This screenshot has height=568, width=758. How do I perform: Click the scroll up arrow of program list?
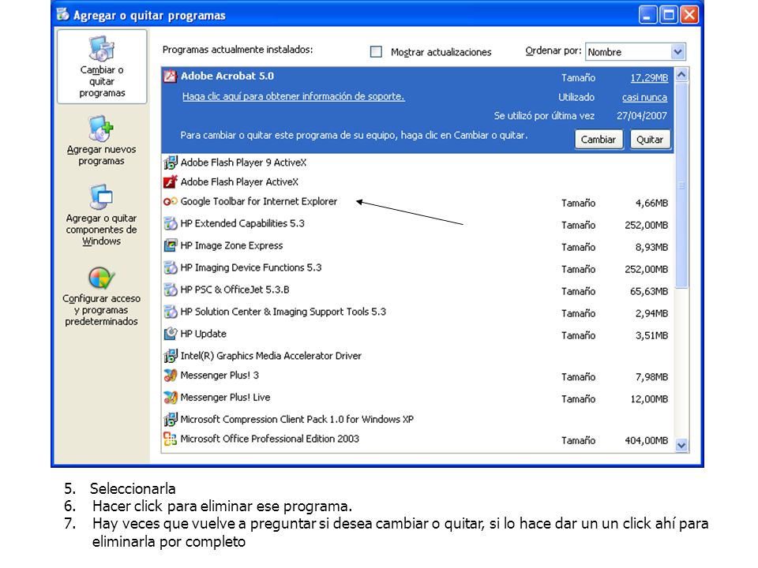coord(681,75)
